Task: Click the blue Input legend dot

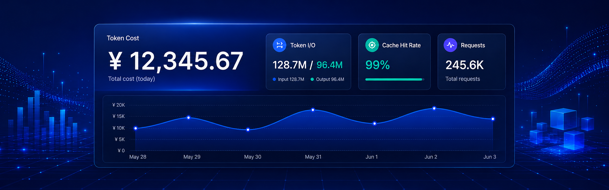Action: click(274, 79)
